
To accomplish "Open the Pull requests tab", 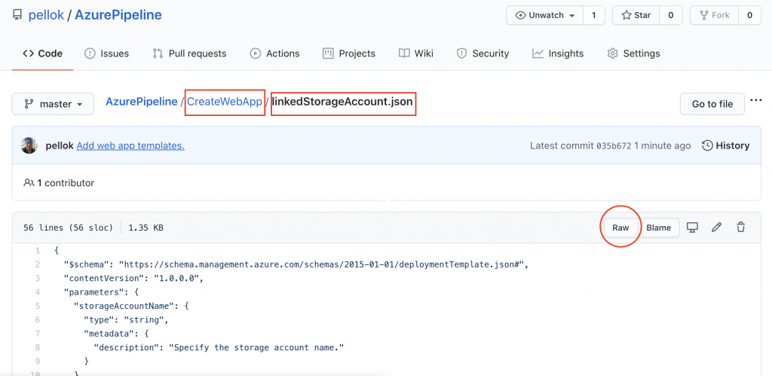I will [x=189, y=53].
